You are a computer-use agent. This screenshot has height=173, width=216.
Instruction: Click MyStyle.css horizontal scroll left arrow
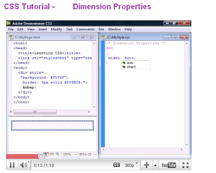click(x=103, y=150)
